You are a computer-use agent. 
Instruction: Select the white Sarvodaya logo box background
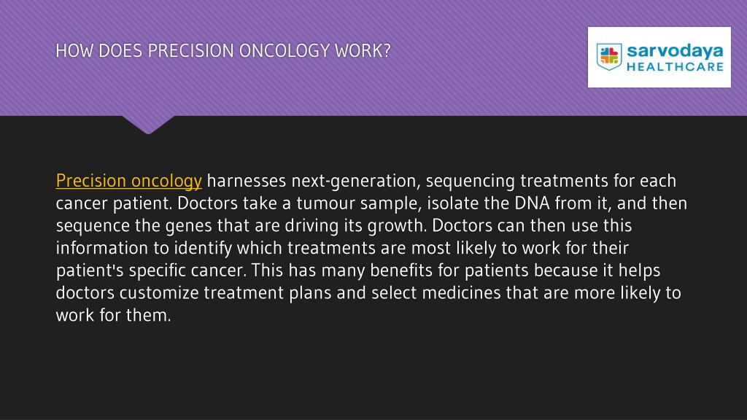coord(659,57)
